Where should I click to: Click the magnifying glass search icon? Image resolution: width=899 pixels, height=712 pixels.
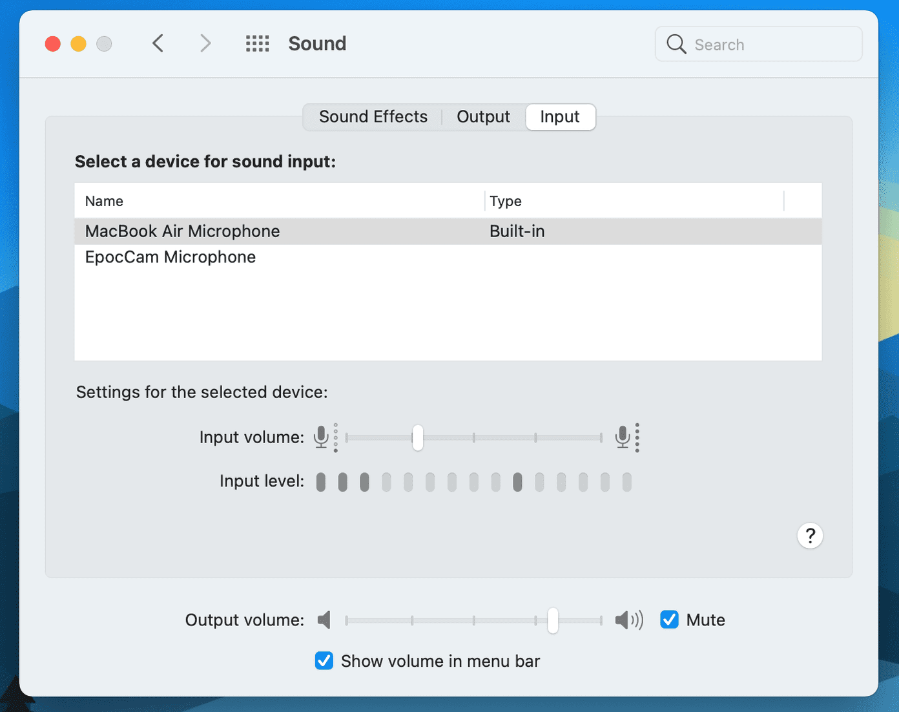(676, 44)
